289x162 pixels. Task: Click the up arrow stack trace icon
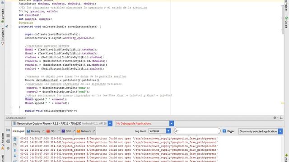pyautogui.click(x=15, y=150)
